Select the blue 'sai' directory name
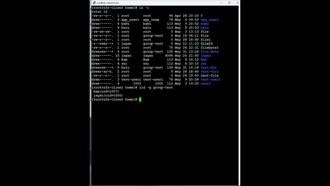The width and height of the screenshot is (330, 186). 203,64
